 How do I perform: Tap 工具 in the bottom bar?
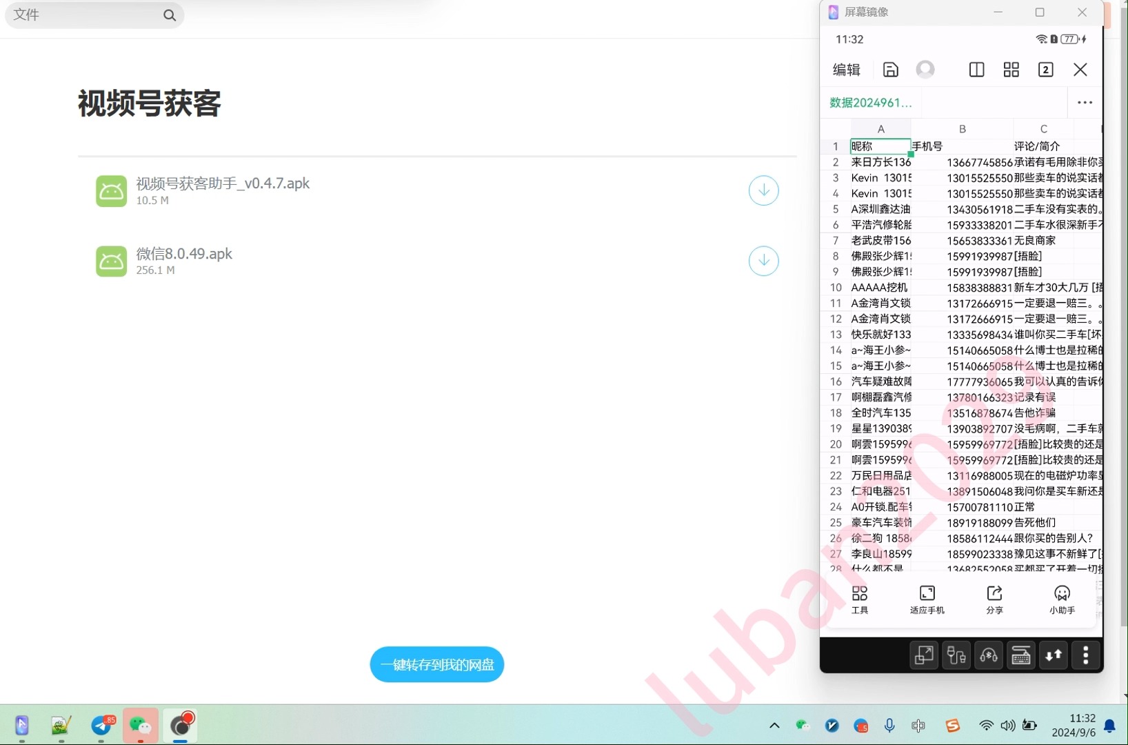(860, 599)
